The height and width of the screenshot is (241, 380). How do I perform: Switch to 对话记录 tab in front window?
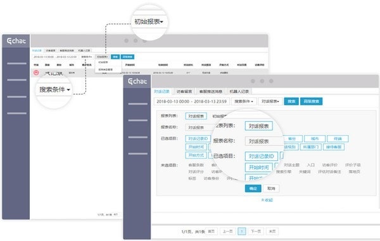click(161, 91)
